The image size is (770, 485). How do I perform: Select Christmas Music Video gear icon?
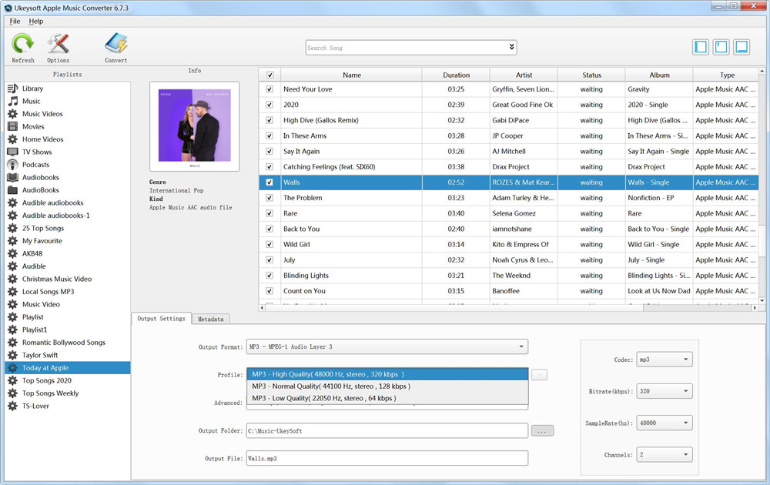tap(13, 279)
